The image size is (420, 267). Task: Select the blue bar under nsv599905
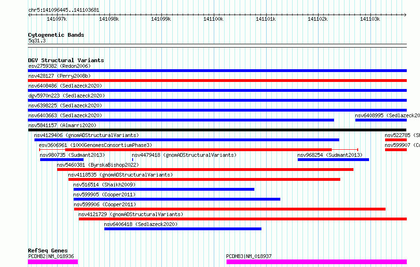click(177, 199)
